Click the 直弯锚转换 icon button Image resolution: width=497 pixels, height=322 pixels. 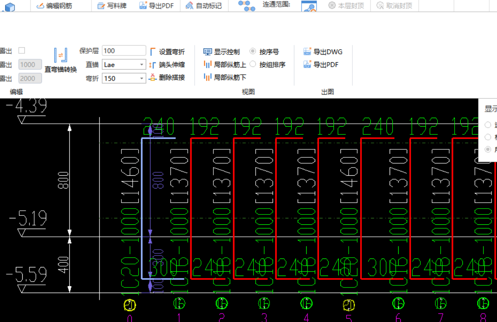tap(61, 60)
